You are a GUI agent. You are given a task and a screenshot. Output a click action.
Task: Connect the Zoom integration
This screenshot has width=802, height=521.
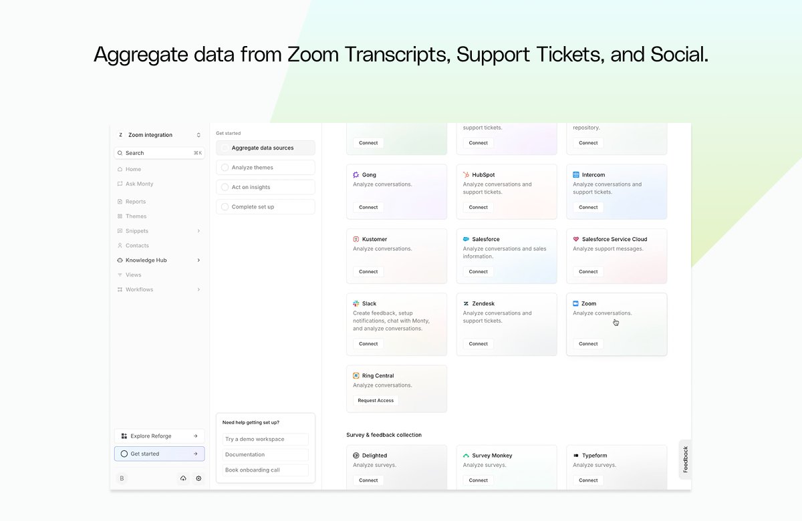click(588, 344)
